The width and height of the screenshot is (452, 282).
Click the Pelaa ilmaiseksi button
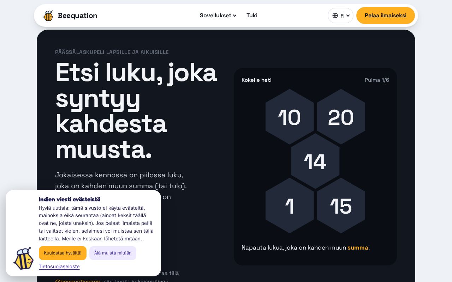386,16
